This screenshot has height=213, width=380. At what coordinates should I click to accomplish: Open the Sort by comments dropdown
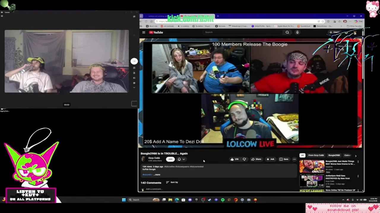[x=172, y=182]
